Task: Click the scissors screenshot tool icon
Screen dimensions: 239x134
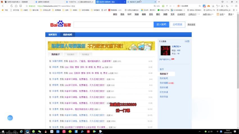Action: coord(222,6)
